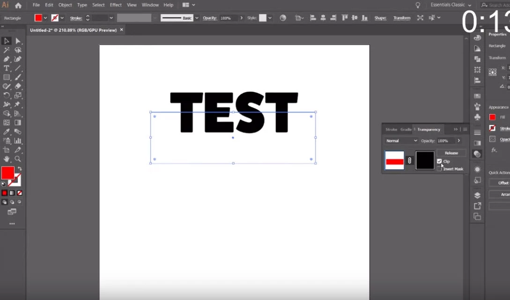Swap fill and stroke arrows
Image resolution: width=510 pixels, height=300 pixels.
coord(20,168)
